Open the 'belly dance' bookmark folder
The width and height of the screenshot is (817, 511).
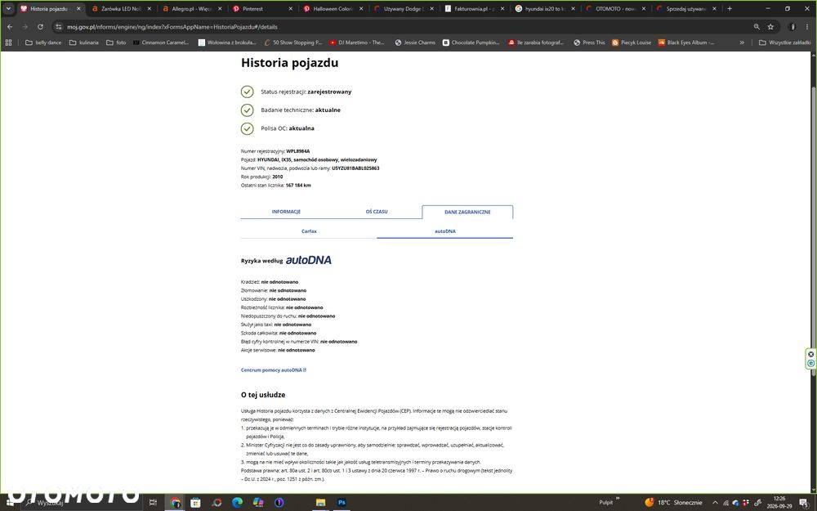point(43,43)
